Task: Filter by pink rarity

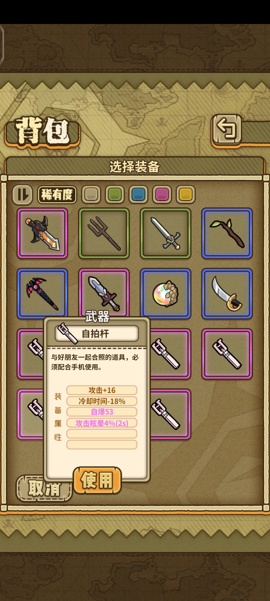Action: (x=162, y=194)
